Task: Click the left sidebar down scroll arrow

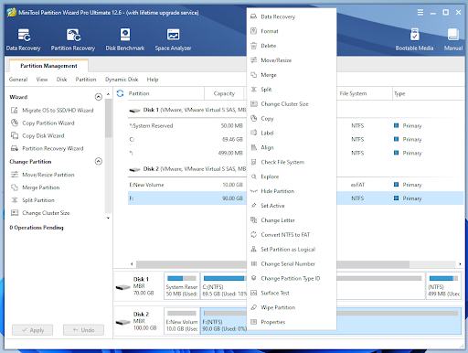Action: pos(108,218)
